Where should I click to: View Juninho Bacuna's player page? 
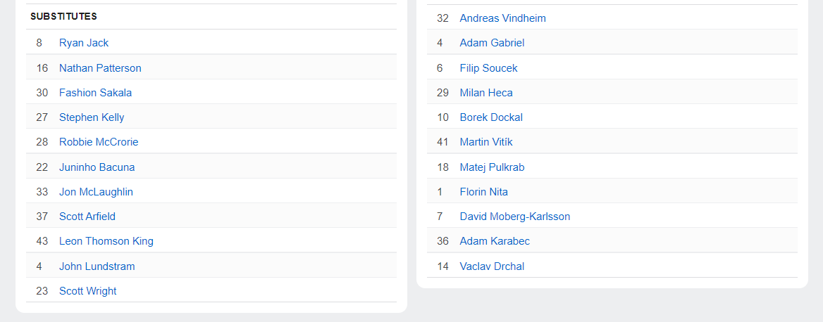pos(97,167)
